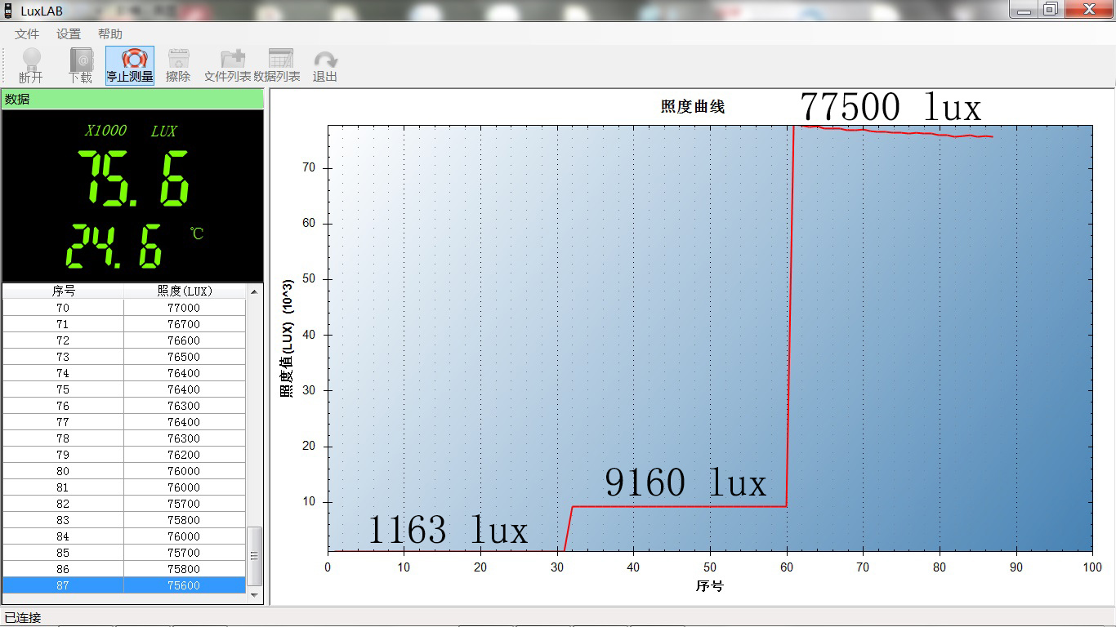Open the 数据列表 data list icon
Screen dimensions: 1116x627
tap(277, 65)
